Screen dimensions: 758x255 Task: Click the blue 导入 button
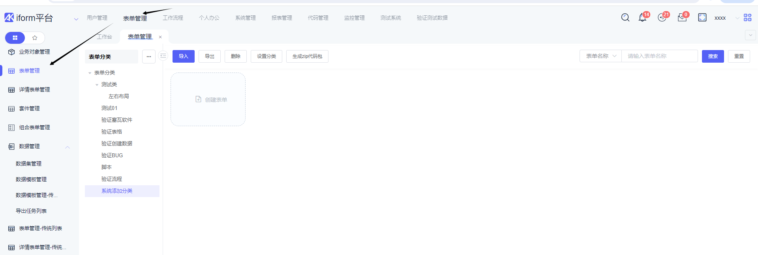click(x=183, y=56)
